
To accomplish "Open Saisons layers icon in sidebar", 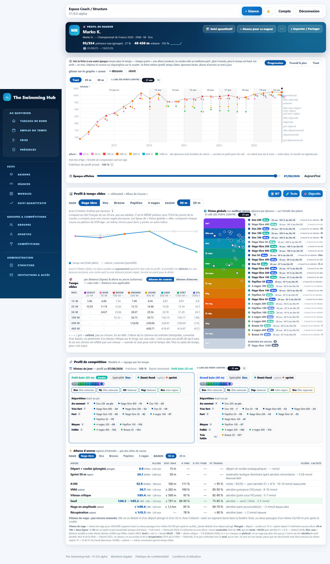I will [x=11, y=174].
